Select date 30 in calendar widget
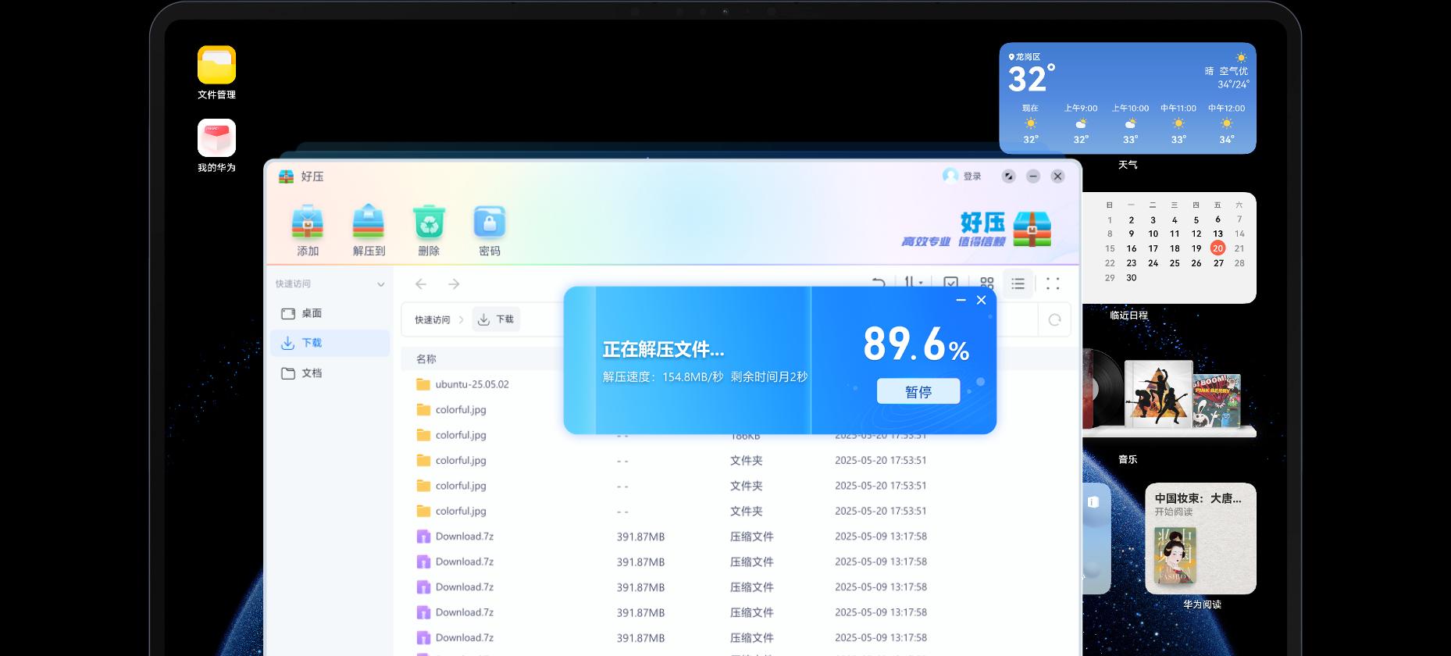1451x656 pixels. [1132, 278]
